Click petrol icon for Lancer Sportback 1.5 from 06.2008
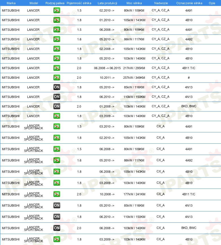Viewport: 221px width, 245px height. click(57, 149)
